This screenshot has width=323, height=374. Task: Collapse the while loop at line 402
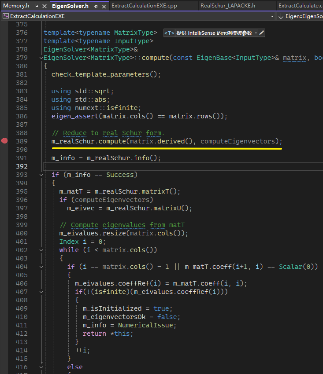point(41,250)
